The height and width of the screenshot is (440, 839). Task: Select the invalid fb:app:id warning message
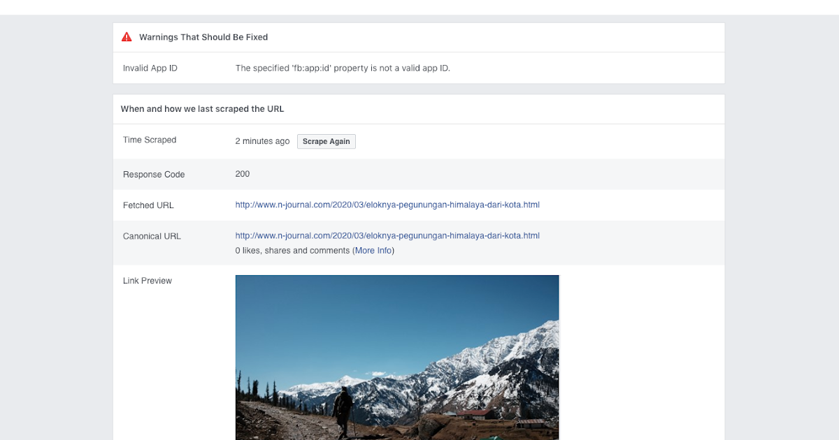coord(342,68)
